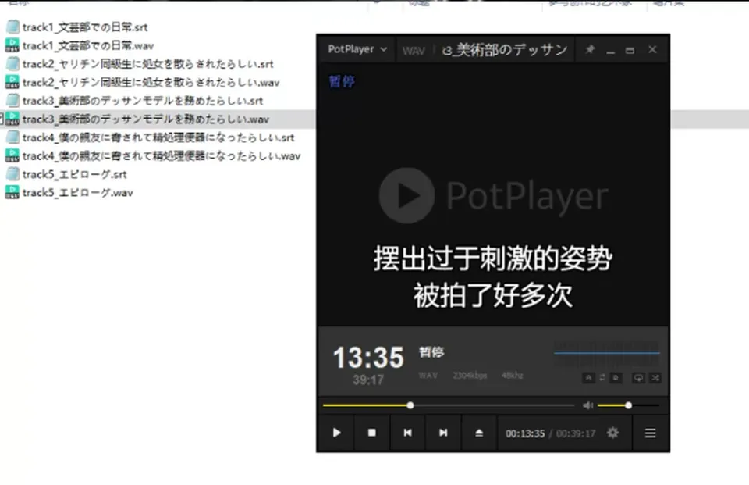Click the large 13:35 time display

368,357
